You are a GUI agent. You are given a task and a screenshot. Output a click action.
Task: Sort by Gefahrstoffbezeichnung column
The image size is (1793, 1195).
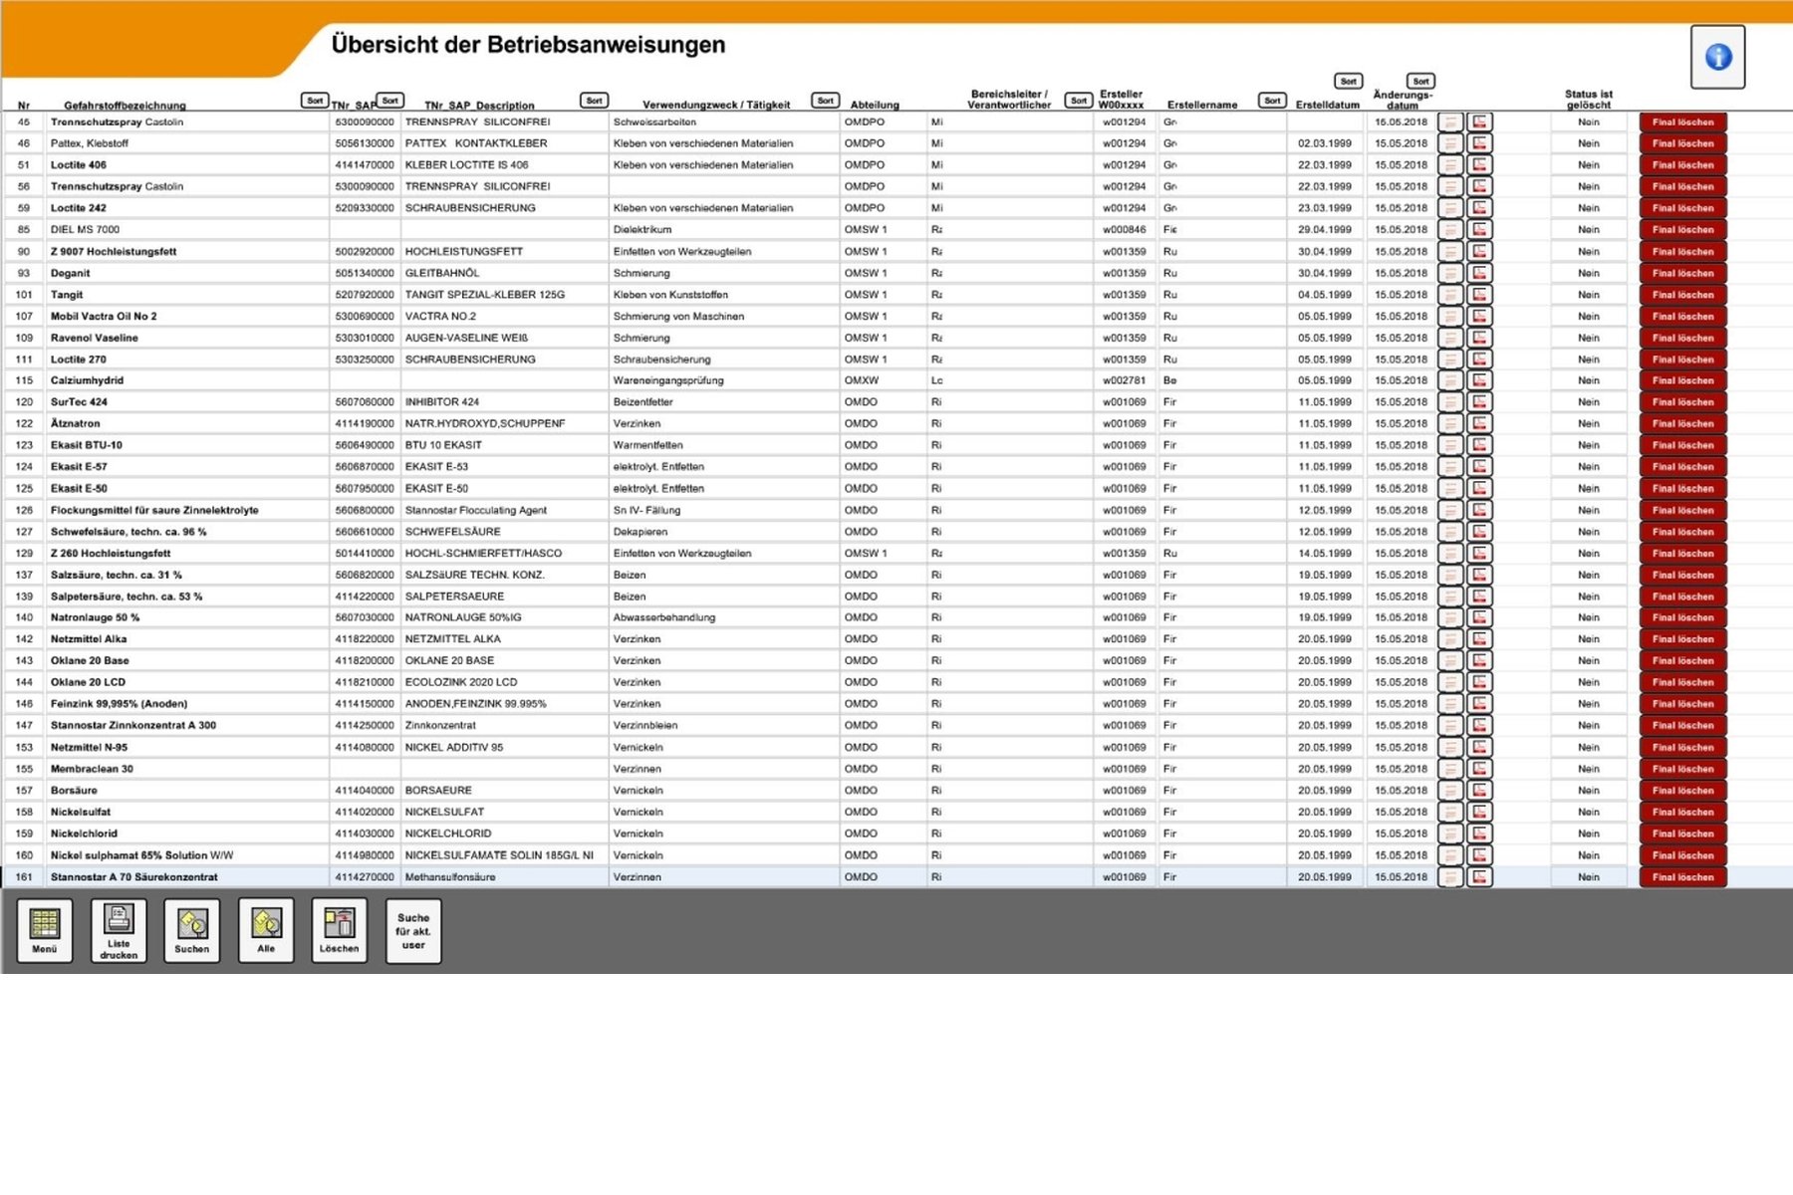pyautogui.click(x=315, y=101)
